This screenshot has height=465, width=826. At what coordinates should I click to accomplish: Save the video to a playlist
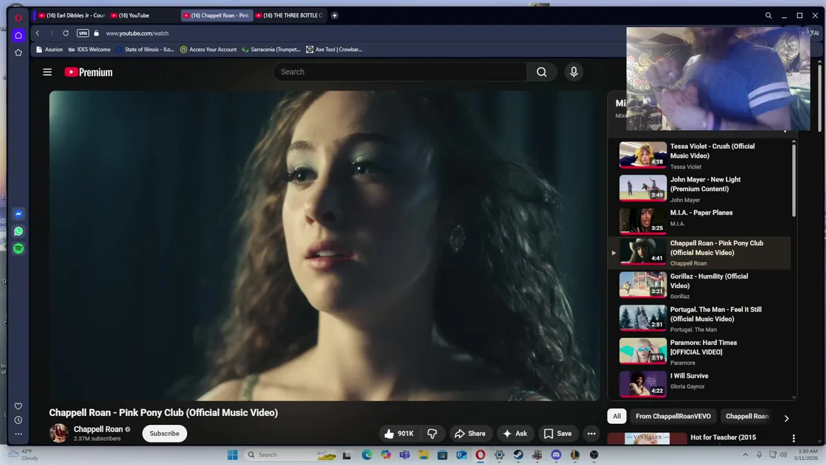558,433
